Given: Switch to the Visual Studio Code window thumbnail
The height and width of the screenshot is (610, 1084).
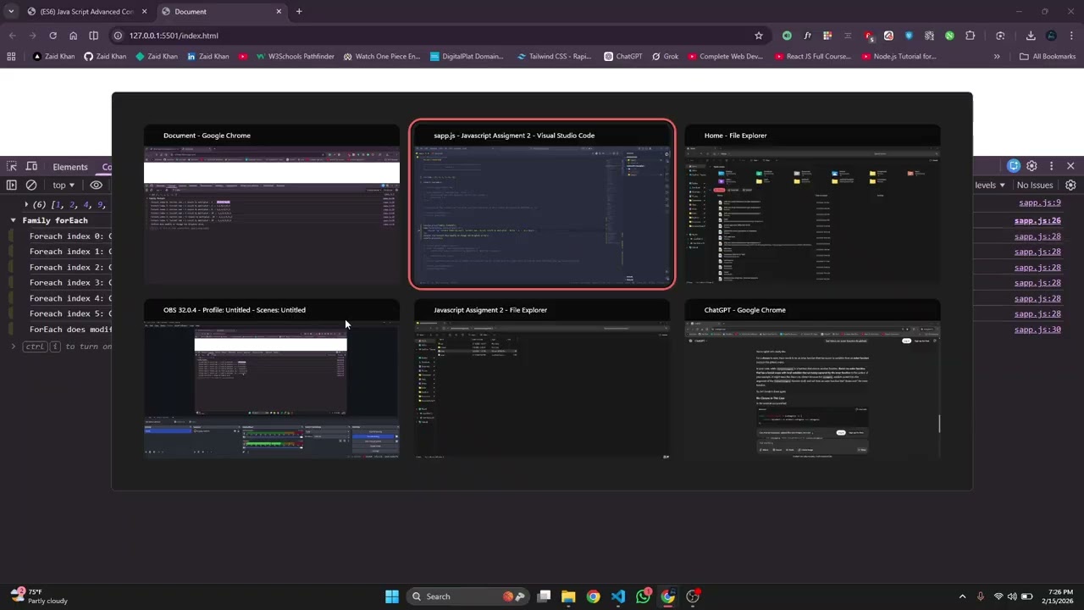Looking at the screenshot, I should (542, 204).
